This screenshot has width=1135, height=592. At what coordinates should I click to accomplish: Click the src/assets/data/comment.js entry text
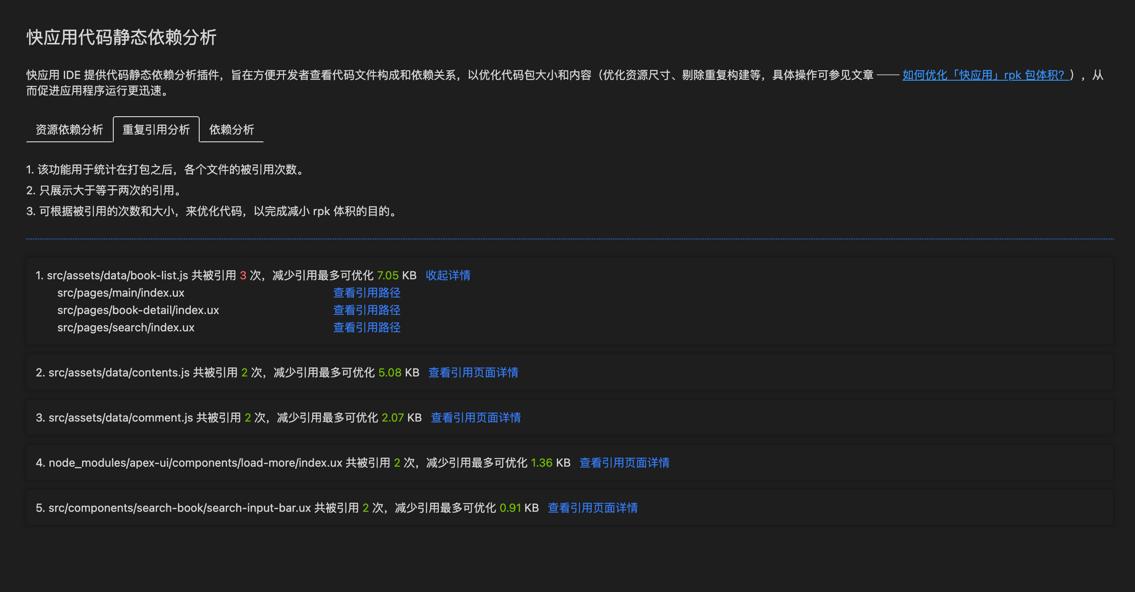[121, 418]
